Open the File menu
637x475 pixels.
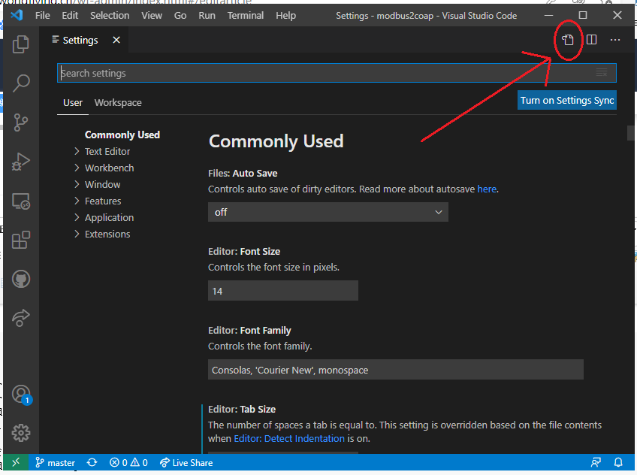tap(42, 16)
